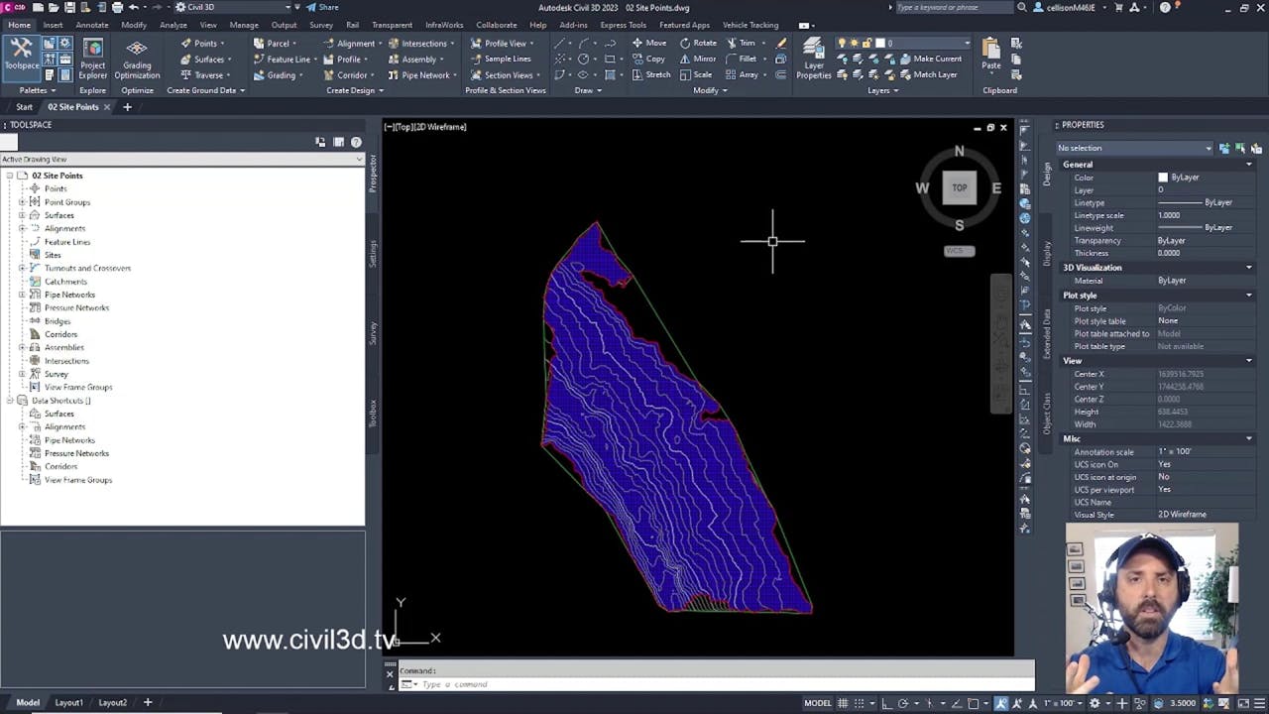Open the No selection dropdown in Properties
The image size is (1269, 714).
1208,148
